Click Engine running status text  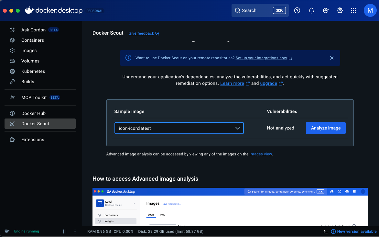[27, 231]
